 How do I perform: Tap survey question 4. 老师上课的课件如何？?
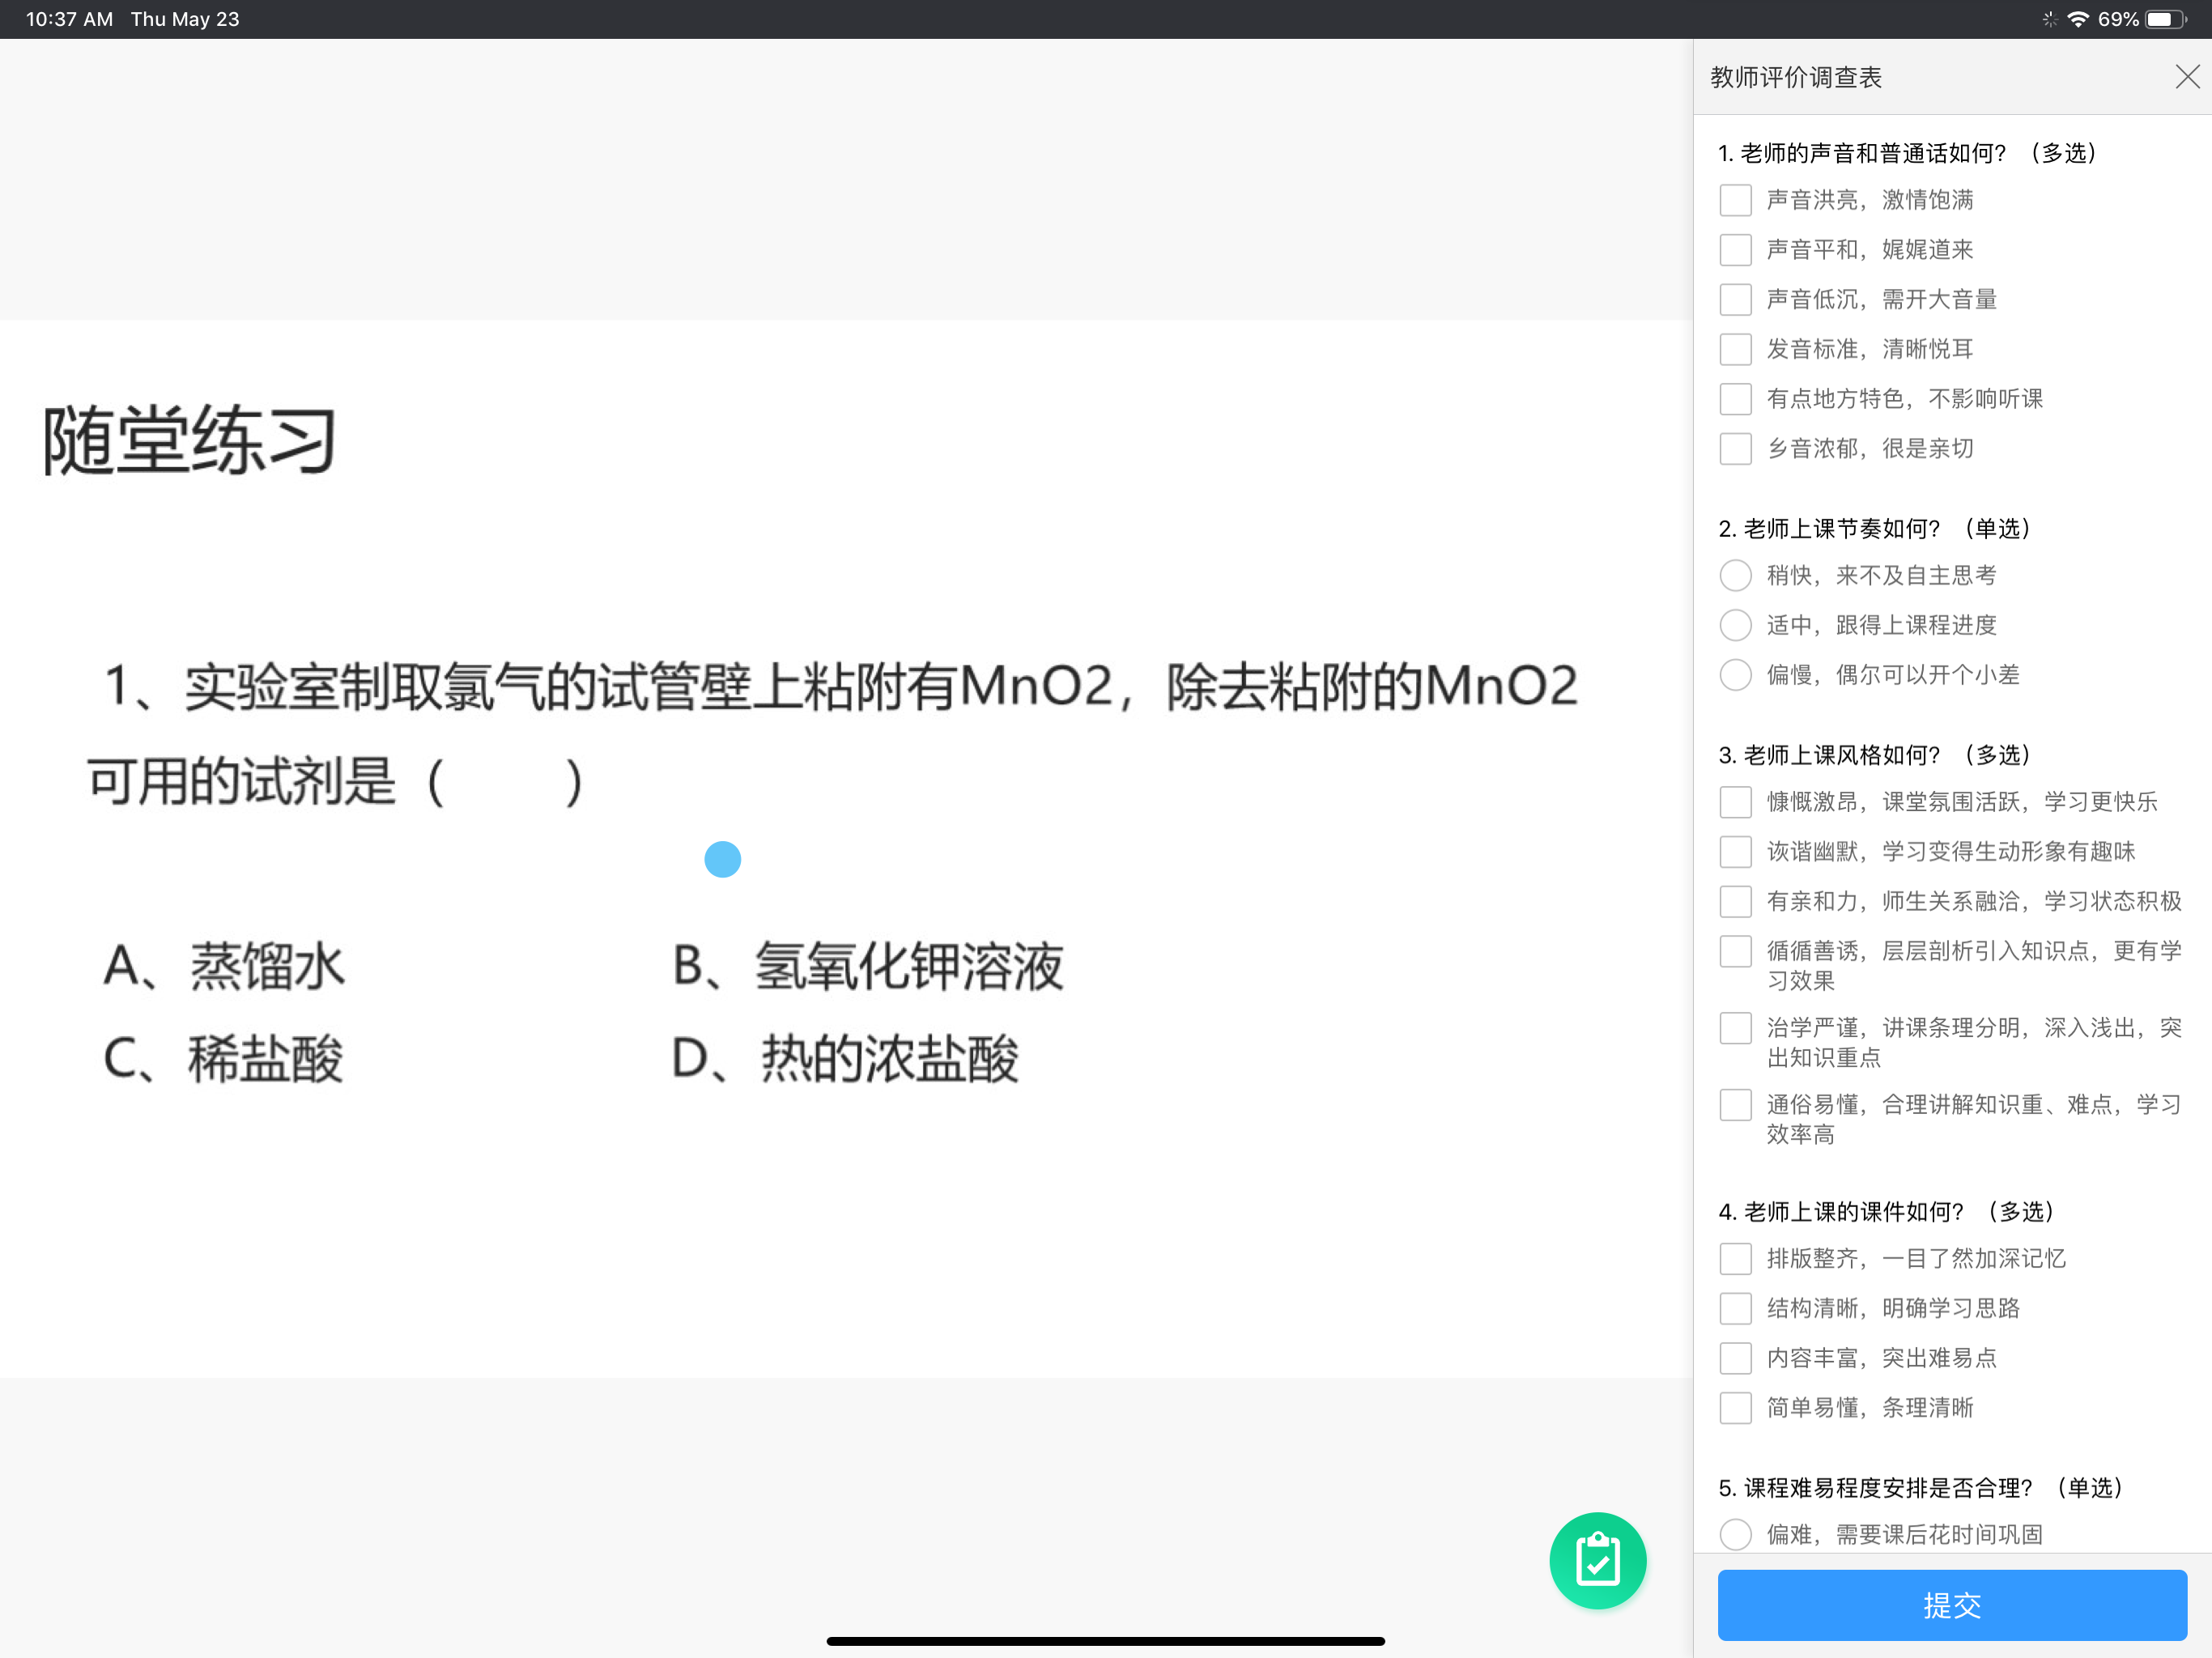click(x=1886, y=1212)
